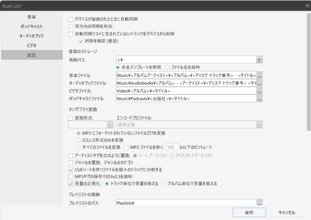
Task: Enable デバイスが接続されたときに自動同期 checkbox
Action: tap(71, 19)
